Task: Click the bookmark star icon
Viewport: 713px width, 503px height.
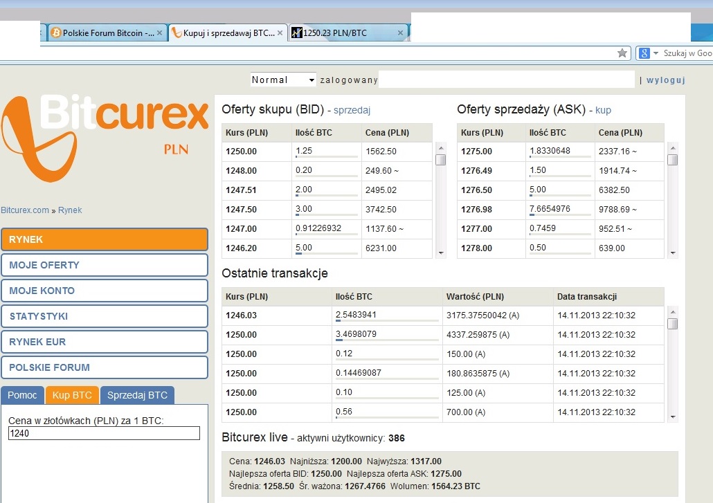Action: pos(622,53)
